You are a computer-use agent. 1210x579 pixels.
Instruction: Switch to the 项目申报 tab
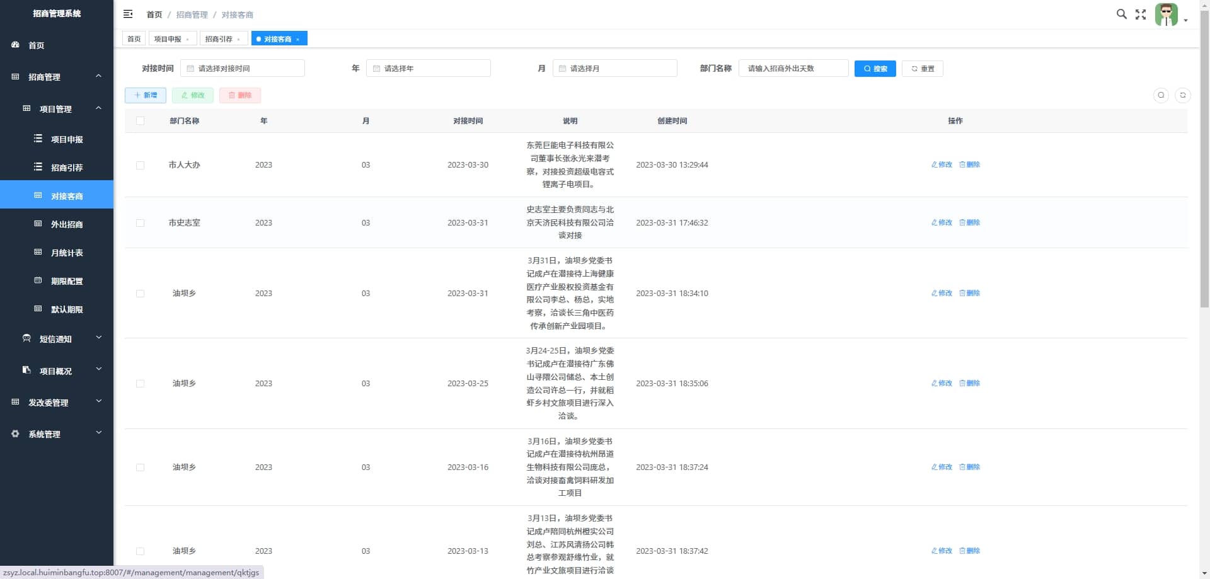click(x=172, y=39)
